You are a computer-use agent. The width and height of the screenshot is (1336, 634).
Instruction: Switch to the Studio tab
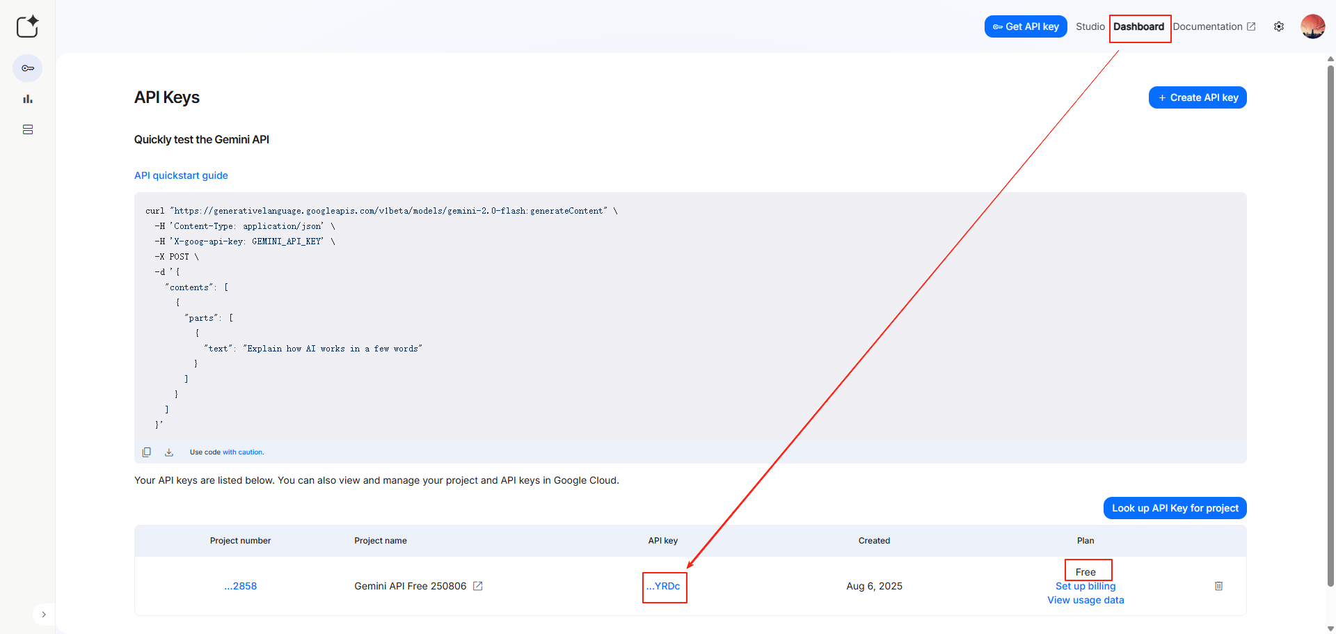[1090, 26]
